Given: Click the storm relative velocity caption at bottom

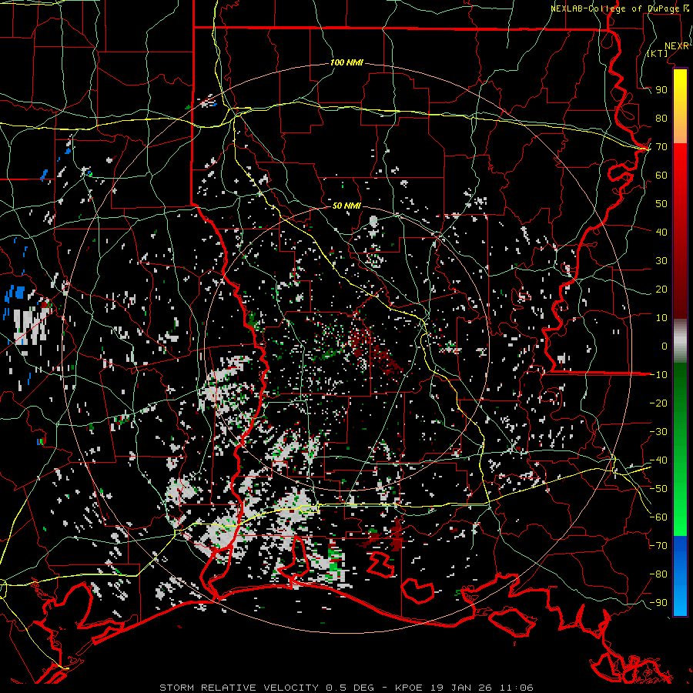Looking at the screenshot, I should click(346, 688).
